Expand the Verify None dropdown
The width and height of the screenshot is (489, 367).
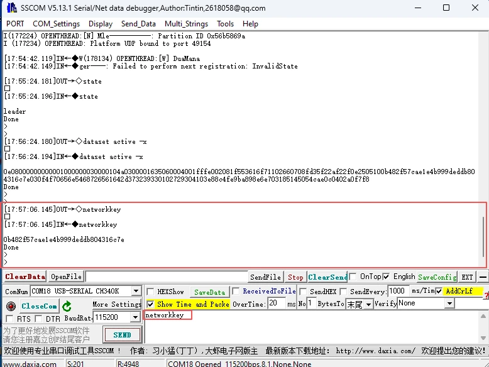pyautogui.click(x=449, y=304)
